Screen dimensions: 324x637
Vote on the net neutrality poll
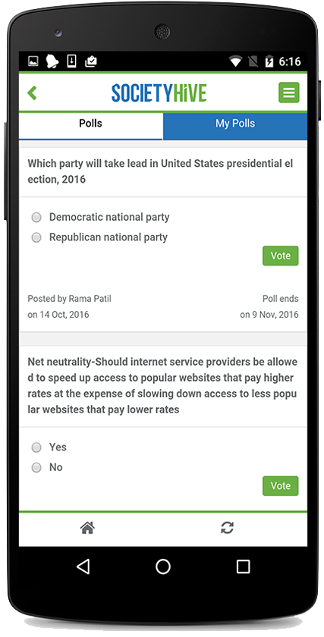tap(281, 486)
